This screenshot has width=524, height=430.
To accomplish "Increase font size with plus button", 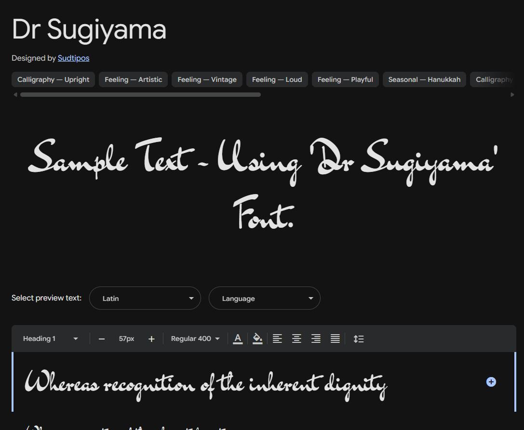I will click(151, 339).
